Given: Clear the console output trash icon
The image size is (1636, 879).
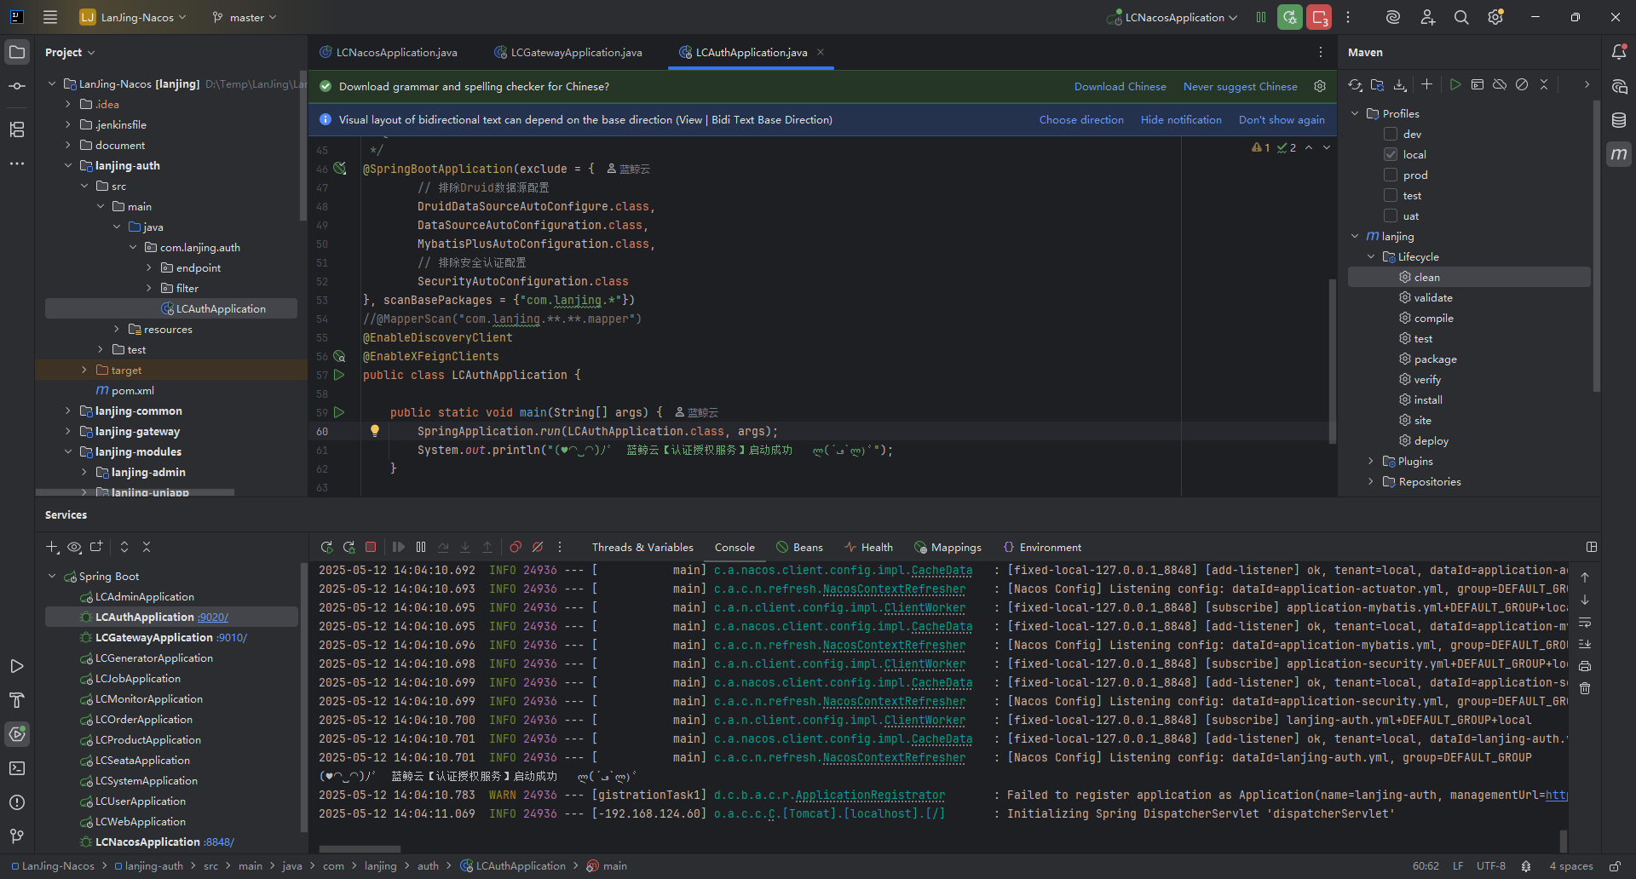Looking at the screenshot, I should (x=1585, y=688).
